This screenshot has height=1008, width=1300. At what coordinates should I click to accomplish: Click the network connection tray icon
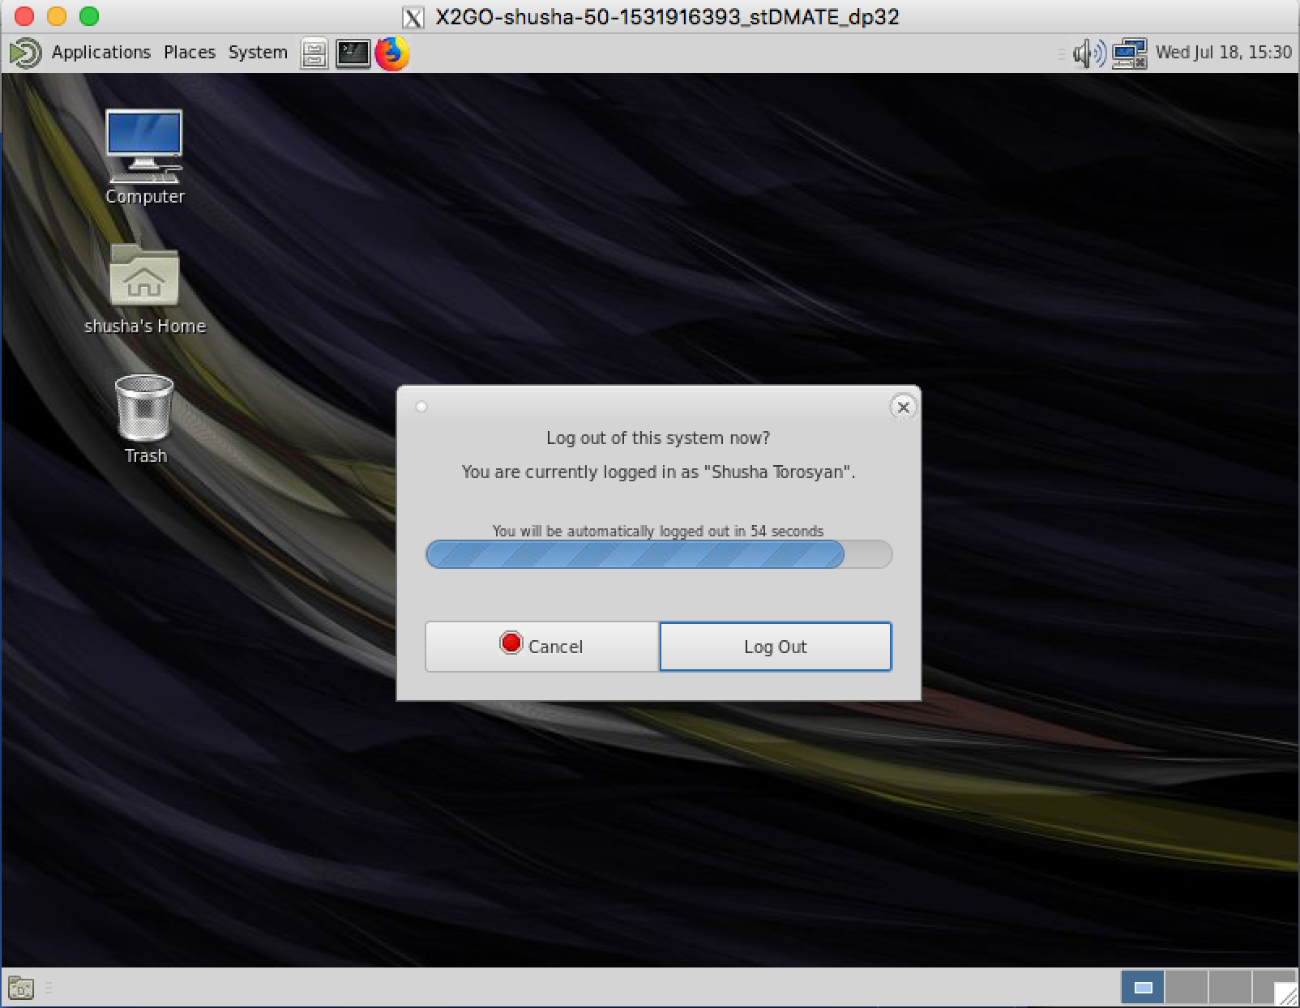coord(1129,53)
